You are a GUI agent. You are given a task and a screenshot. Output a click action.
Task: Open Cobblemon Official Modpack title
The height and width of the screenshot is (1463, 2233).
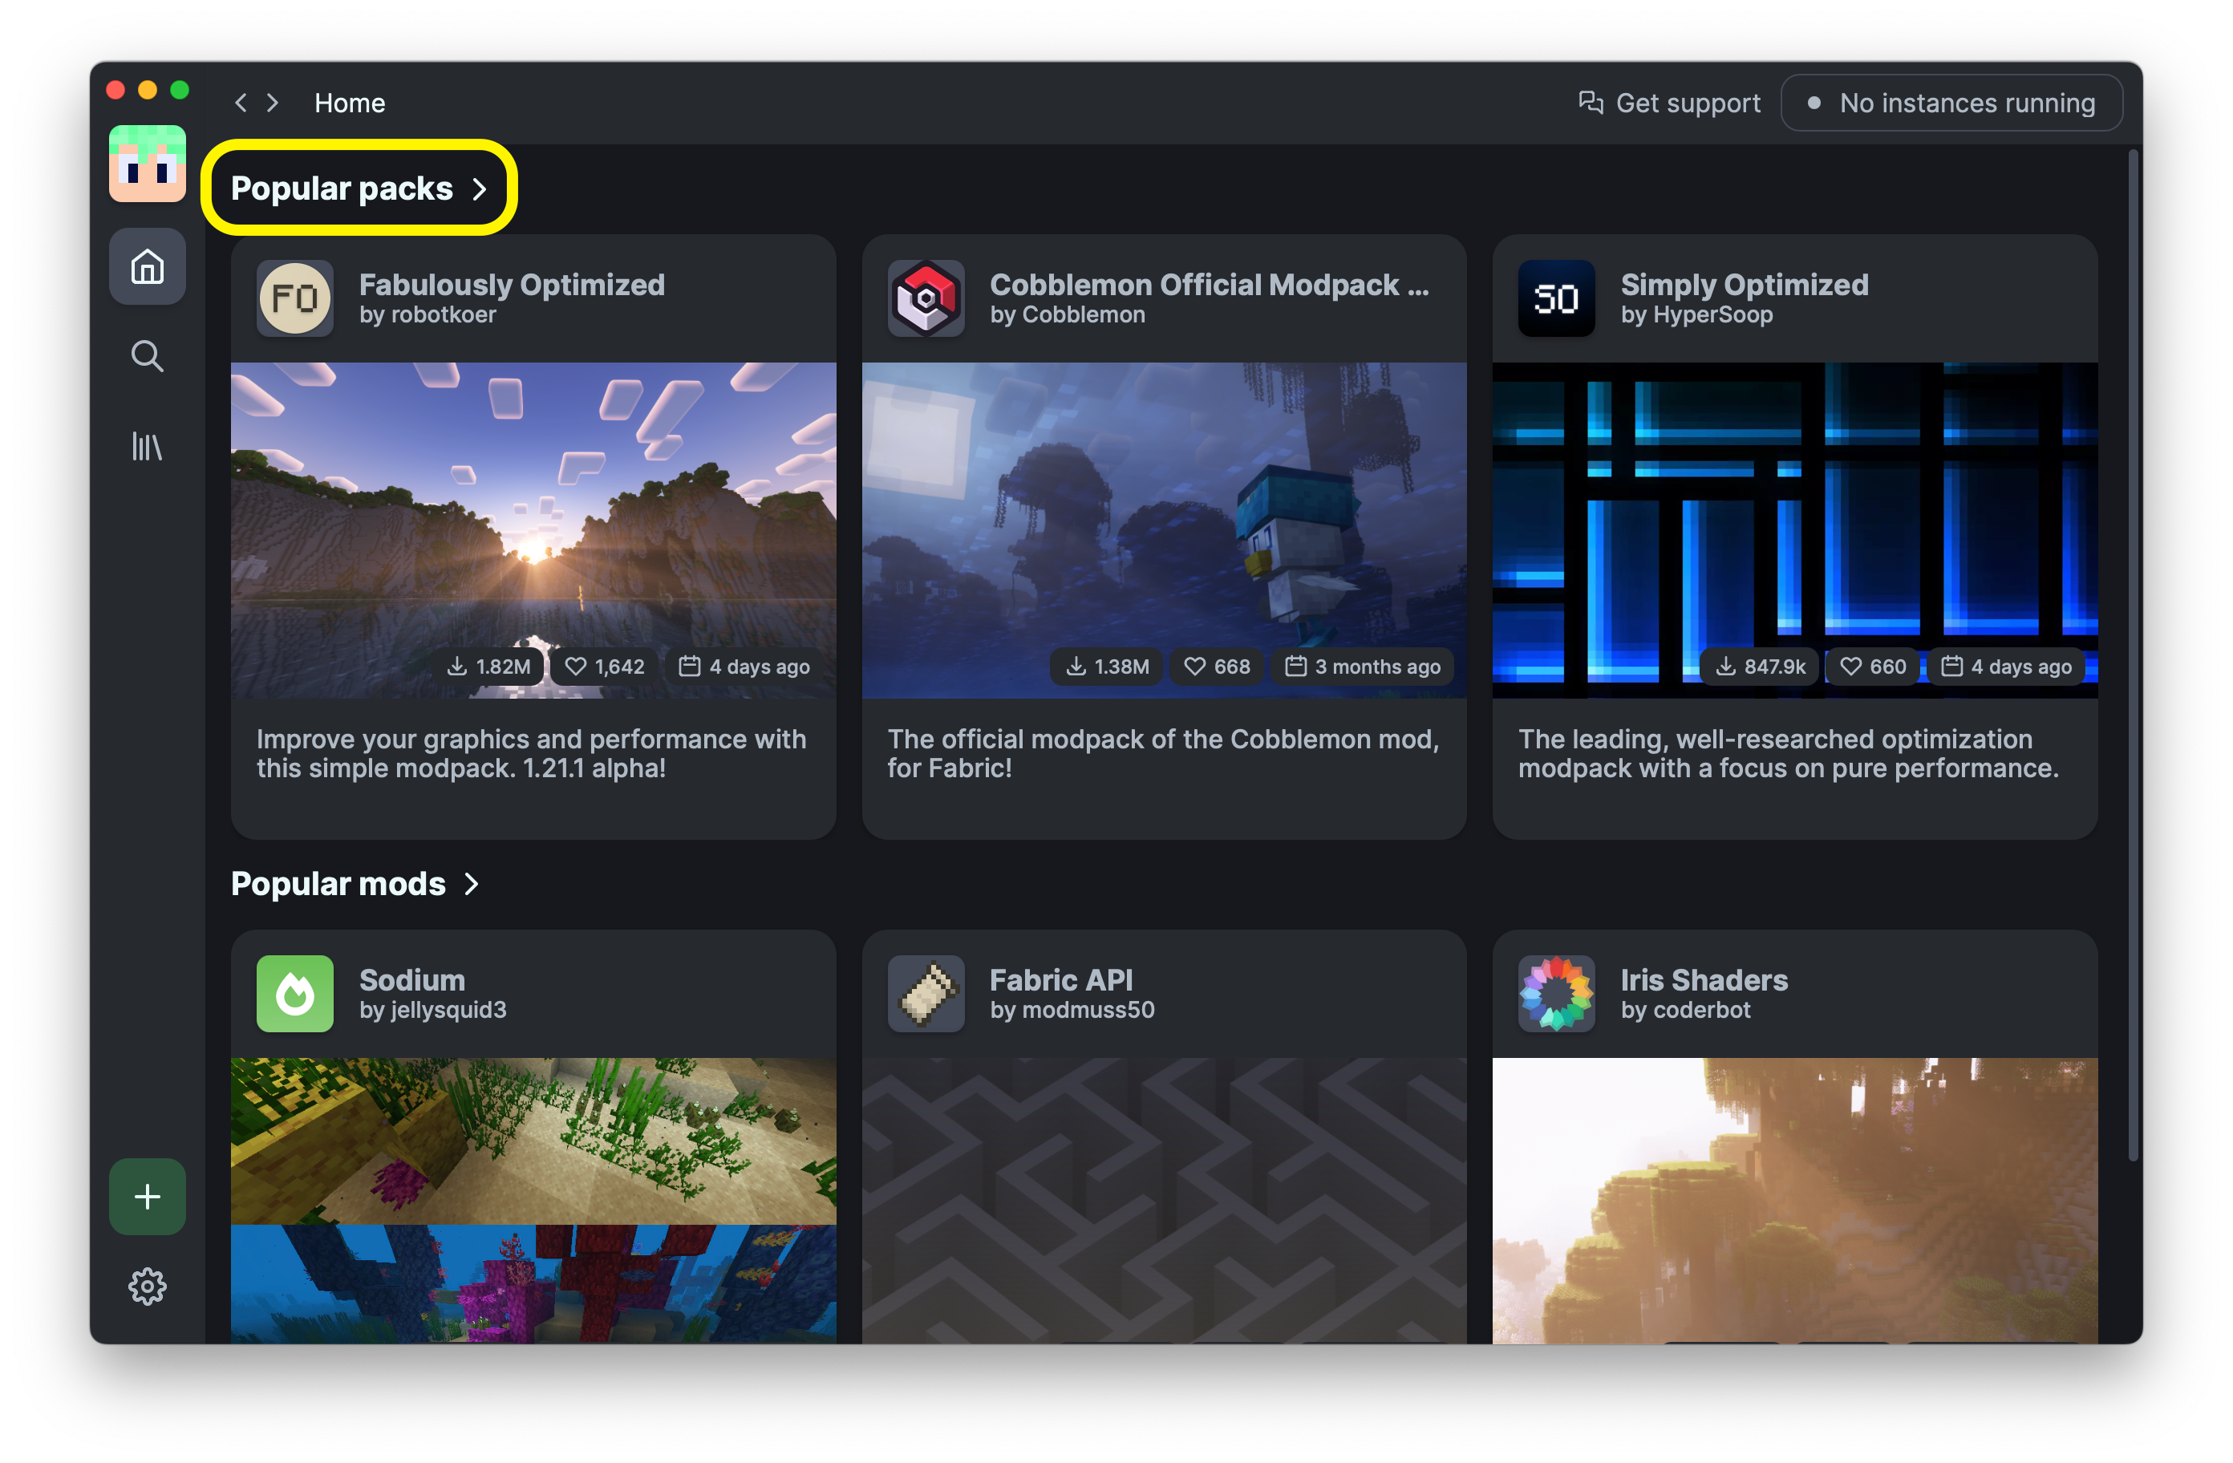tap(1210, 285)
